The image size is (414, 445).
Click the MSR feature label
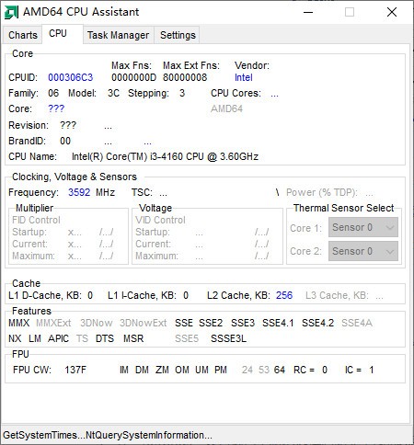pyautogui.click(x=133, y=338)
